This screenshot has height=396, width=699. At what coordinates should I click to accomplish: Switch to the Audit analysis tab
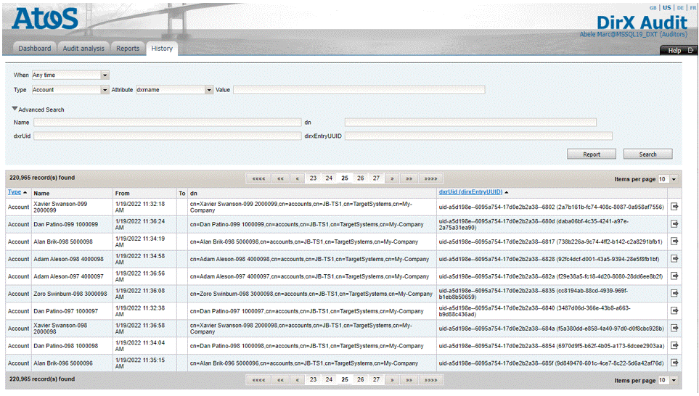click(83, 49)
